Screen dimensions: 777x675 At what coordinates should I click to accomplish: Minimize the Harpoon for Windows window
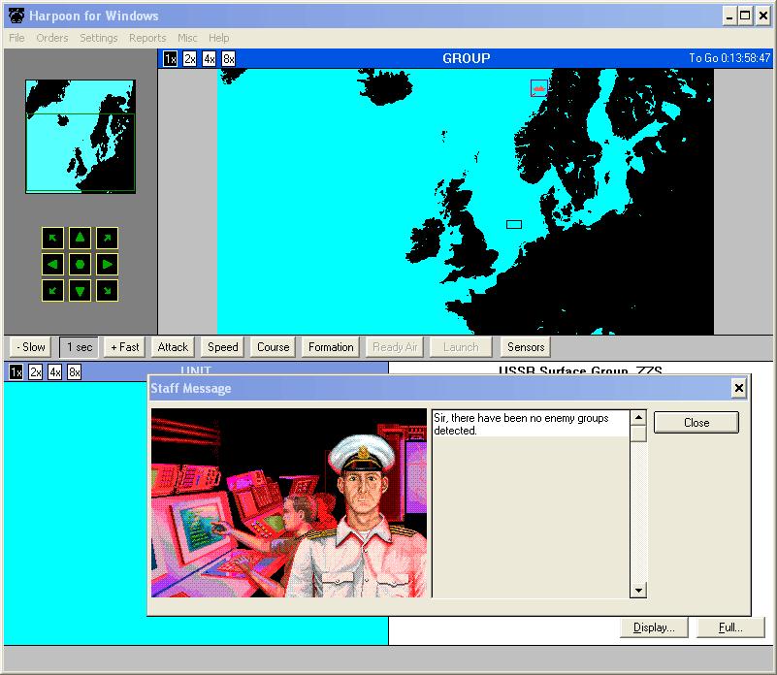click(x=728, y=16)
